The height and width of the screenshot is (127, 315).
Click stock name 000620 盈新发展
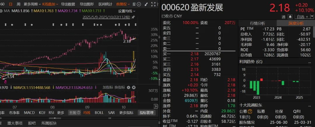pyautogui.click(x=192, y=8)
